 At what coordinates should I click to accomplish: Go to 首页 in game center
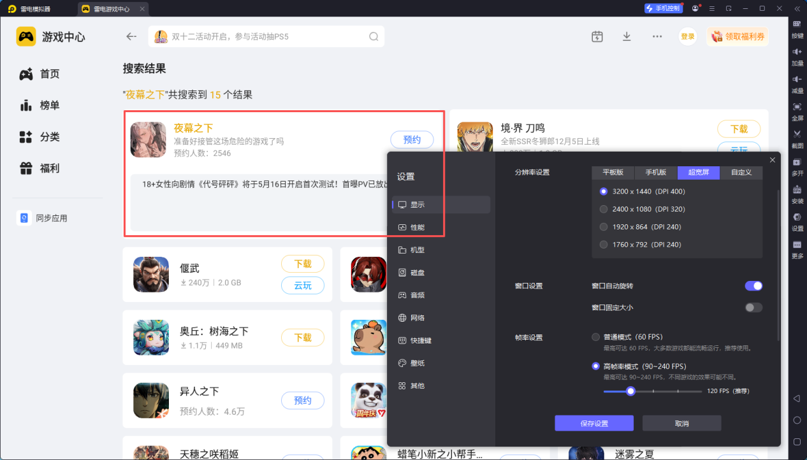click(x=40, y=74)
